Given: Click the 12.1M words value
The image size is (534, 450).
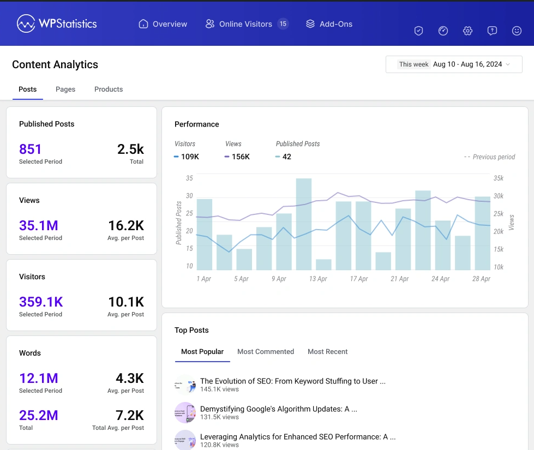Looking at the screenshot, I should (39, 378).
